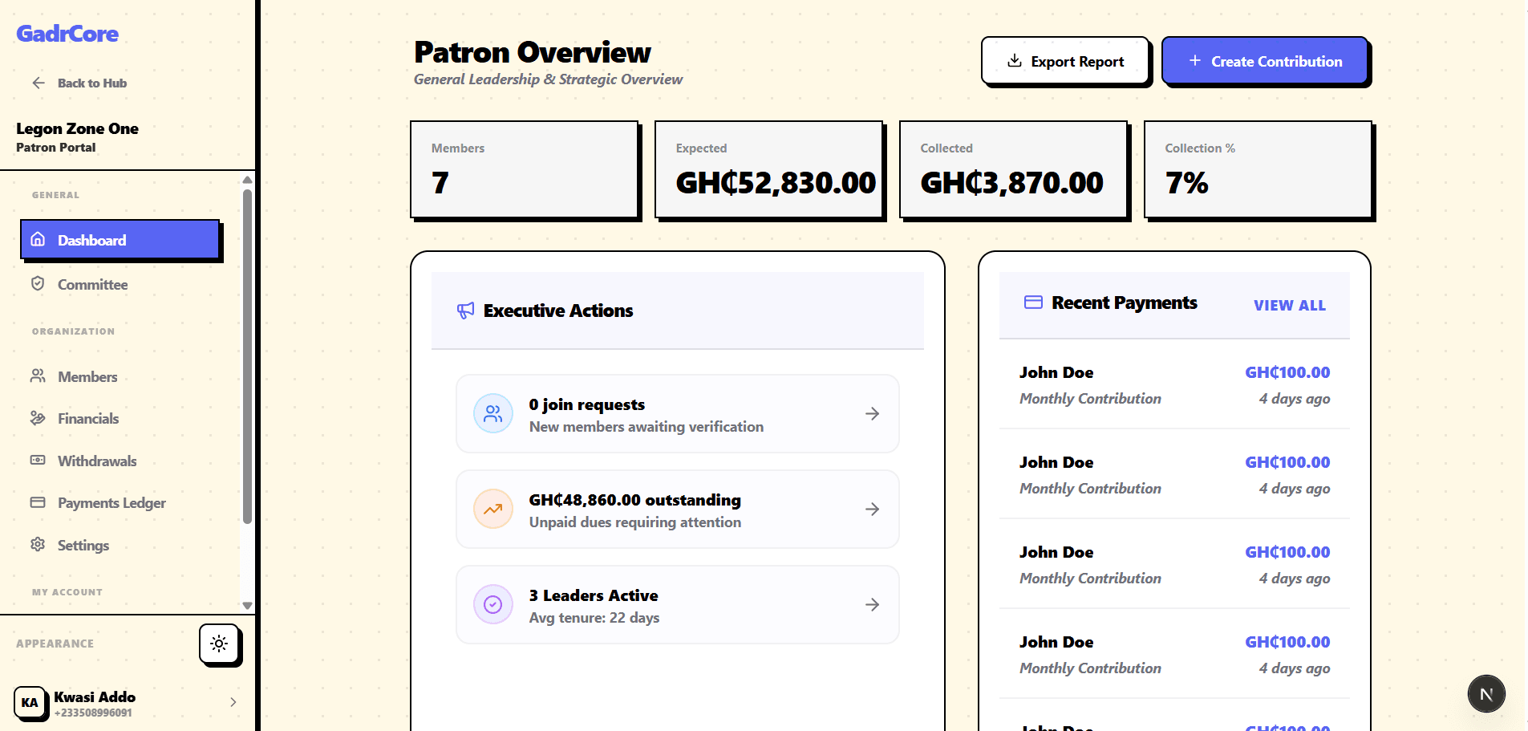Click the GadrCore logo
1528x731 pixels.
click(67, 34)
